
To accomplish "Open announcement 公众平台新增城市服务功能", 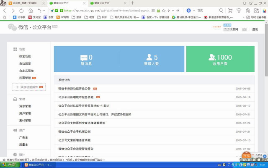I will tap(76, 97).
